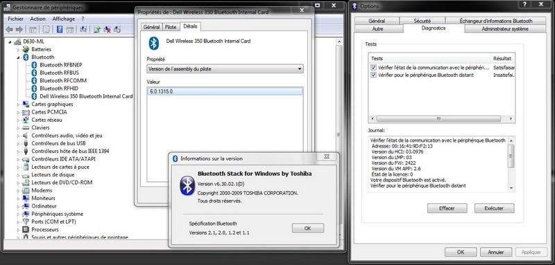The width and height of the screenshot is (555, 265).
Task: Click OK in the Options window
Action: 461,252
